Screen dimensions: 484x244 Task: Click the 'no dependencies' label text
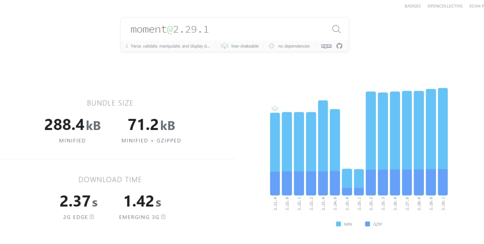click(294, 46)
